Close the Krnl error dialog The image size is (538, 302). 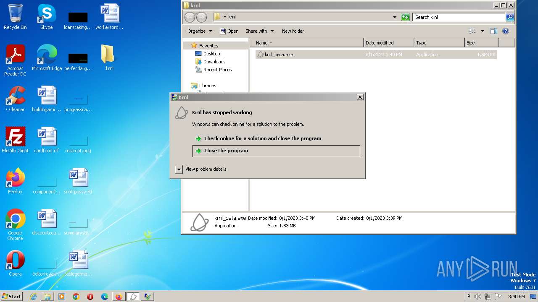click(x=360, y=97)
